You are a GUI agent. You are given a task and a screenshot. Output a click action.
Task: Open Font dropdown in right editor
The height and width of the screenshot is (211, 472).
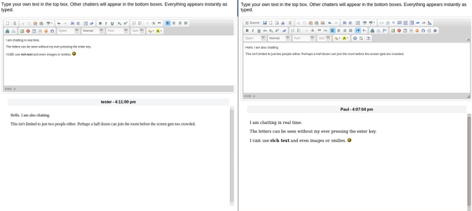click(304, 38)
